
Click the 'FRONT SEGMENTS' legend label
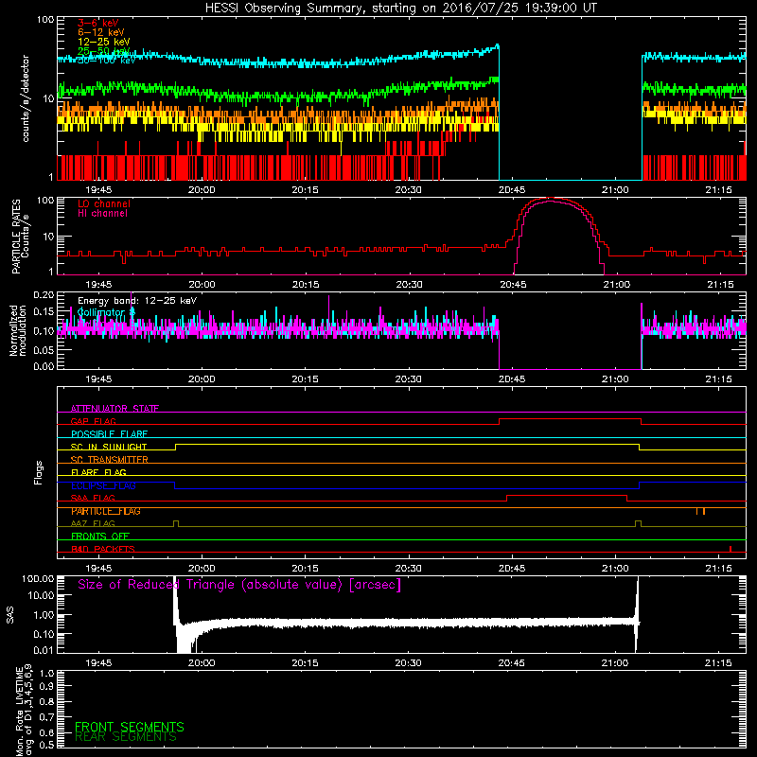[130, 727]
